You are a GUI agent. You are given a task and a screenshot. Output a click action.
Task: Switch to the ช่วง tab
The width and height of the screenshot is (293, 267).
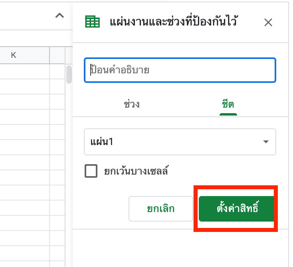(x=132, y=105)
